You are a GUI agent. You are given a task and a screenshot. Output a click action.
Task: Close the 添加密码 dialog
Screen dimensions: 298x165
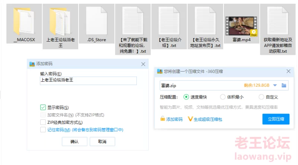click(x=143, y=64)
